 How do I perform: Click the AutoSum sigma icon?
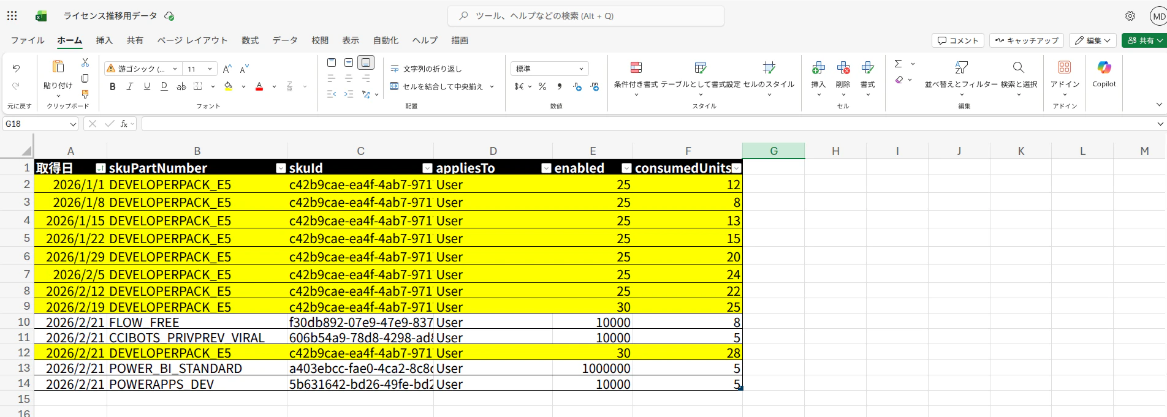(x=899, y=64)
